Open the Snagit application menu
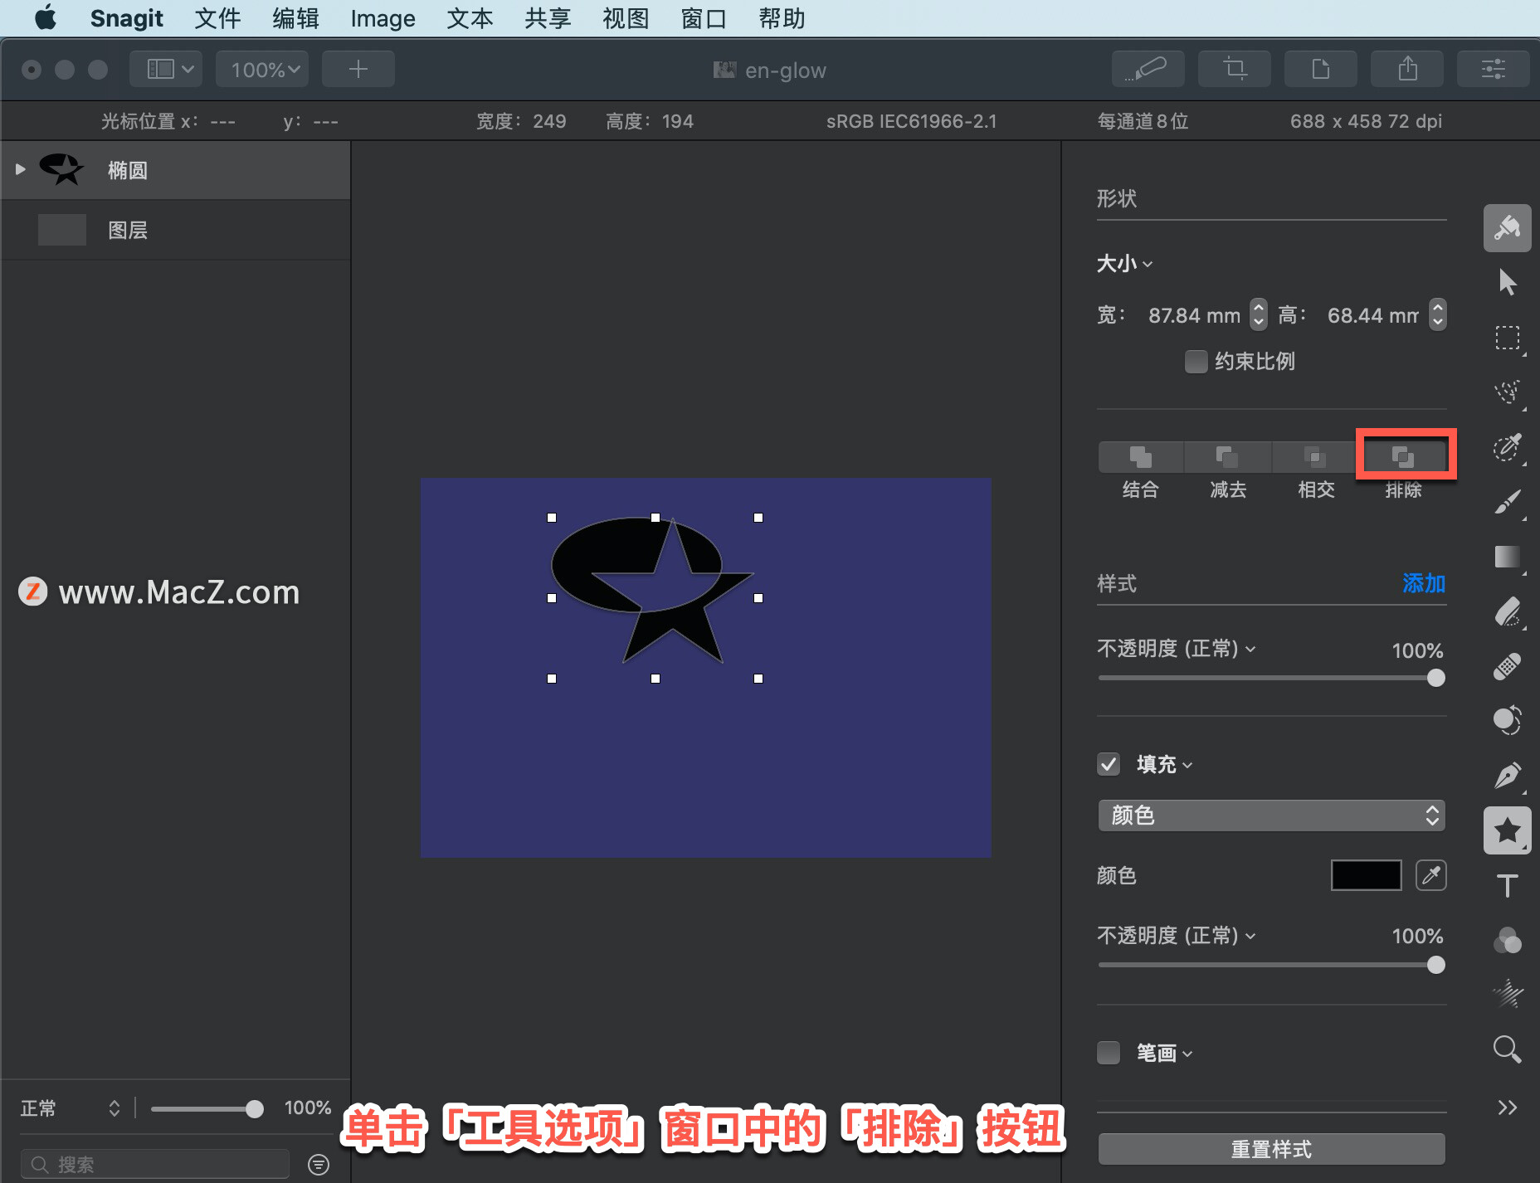 [126, 18]
